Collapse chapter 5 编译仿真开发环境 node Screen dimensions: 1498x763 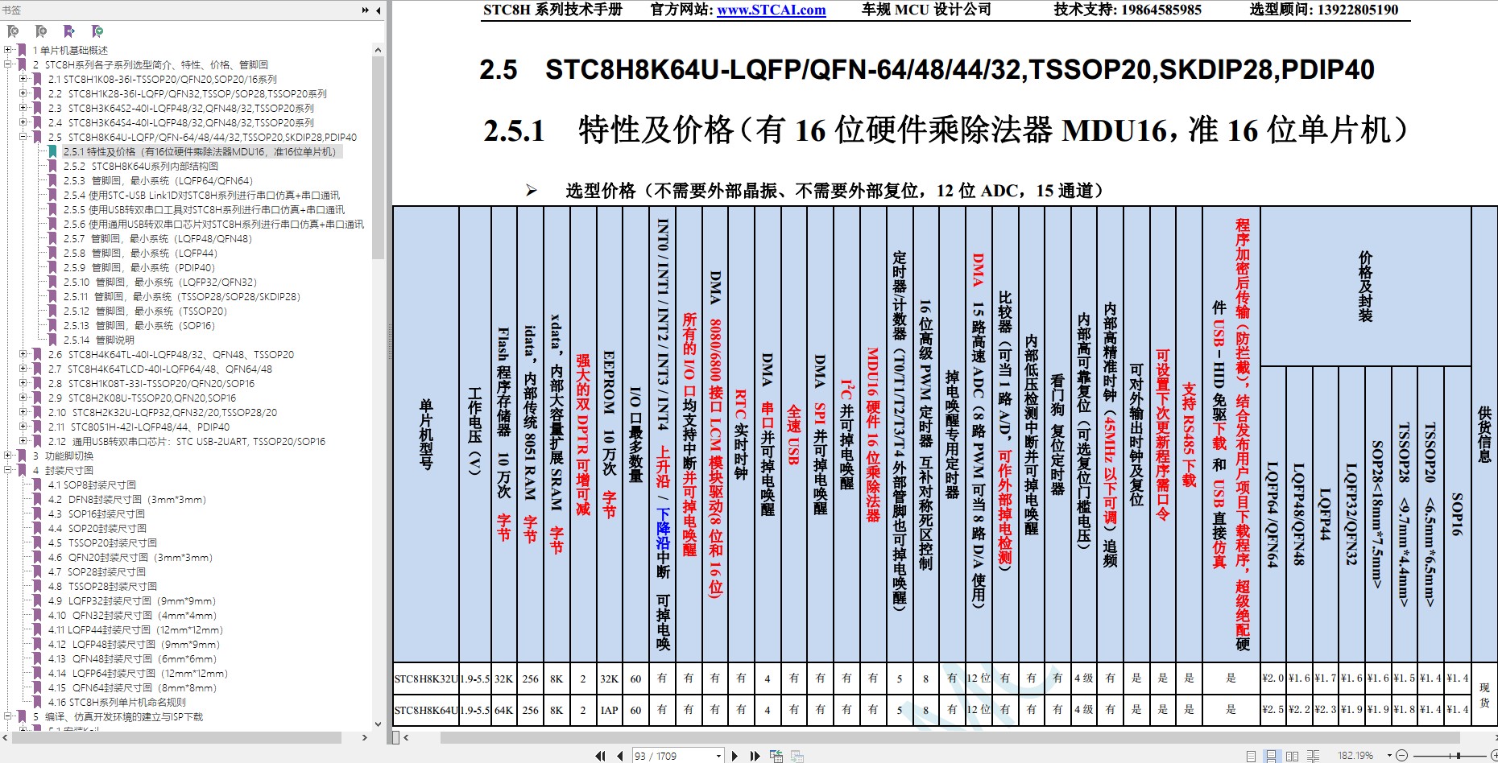tap(8, 716)
